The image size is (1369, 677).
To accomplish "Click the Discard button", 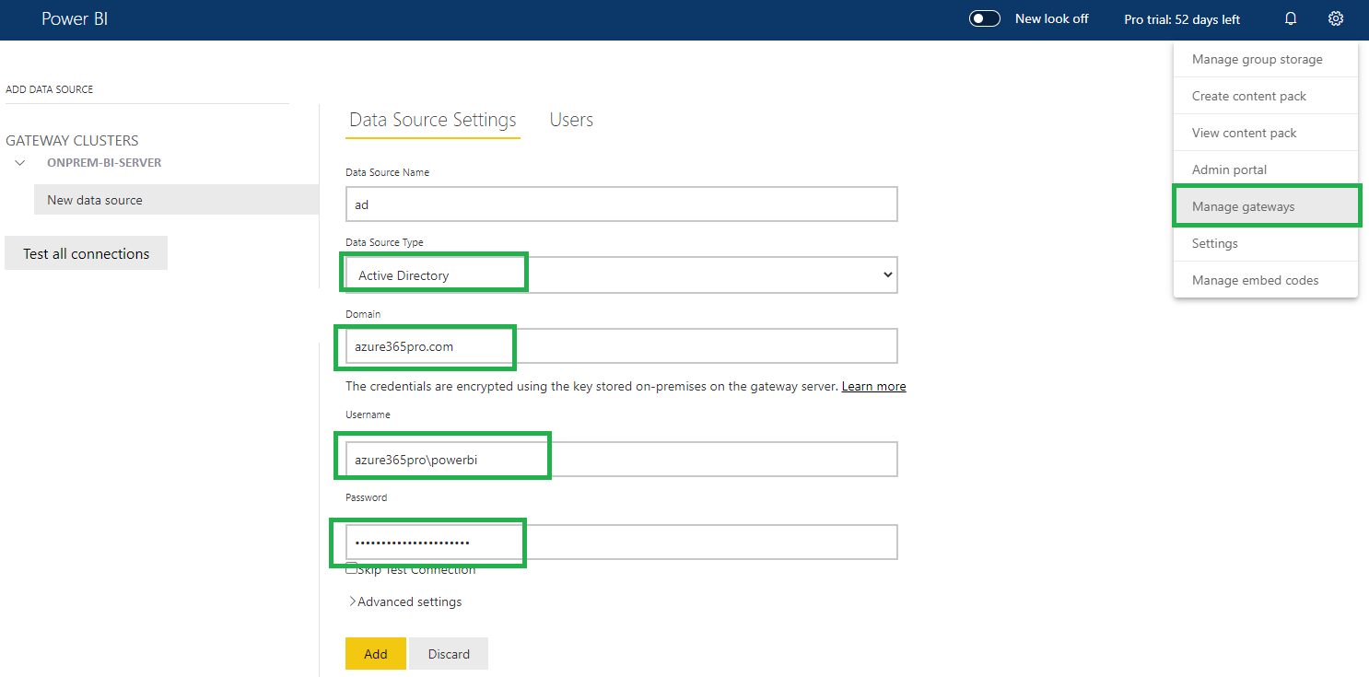I will (x=449, y=654).
